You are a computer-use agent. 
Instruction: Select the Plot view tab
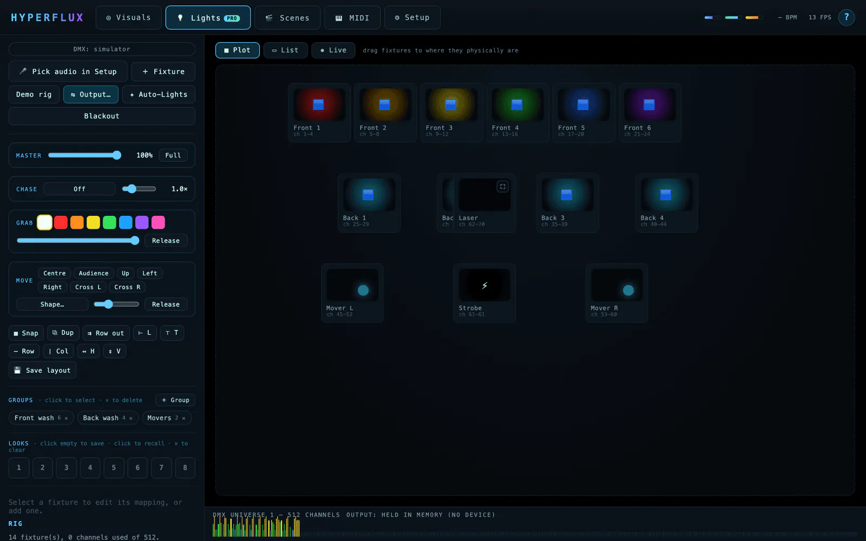(x=238, y=50)
